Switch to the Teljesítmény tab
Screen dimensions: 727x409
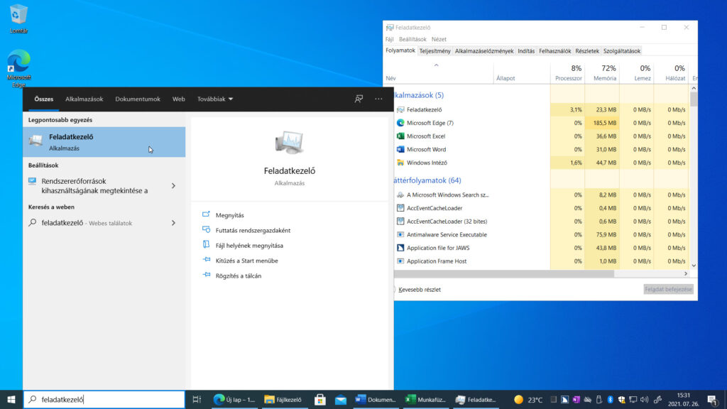tap(434, 51)
